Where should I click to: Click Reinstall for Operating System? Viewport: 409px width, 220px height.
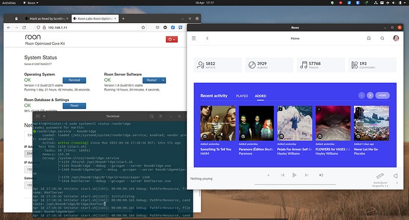coord(74,80)
